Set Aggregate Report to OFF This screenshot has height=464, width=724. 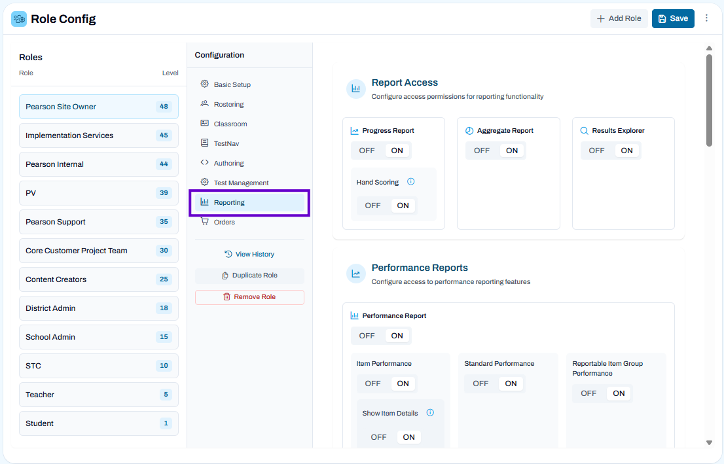coord(482,151)
